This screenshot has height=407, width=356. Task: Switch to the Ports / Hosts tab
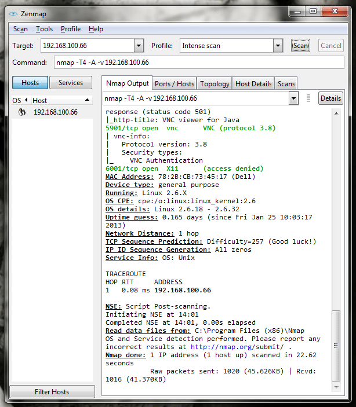coord(174,84)
